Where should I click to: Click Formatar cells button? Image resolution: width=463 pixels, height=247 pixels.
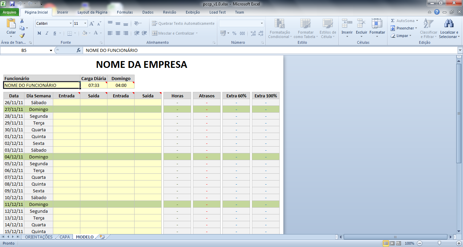point(377,28)
